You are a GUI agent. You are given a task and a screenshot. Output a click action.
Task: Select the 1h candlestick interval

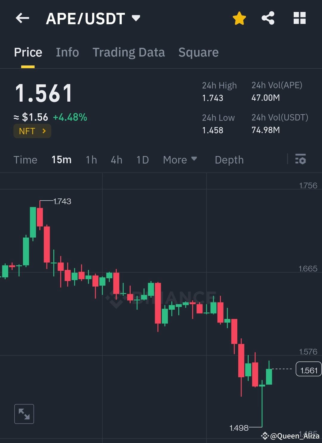91,160
